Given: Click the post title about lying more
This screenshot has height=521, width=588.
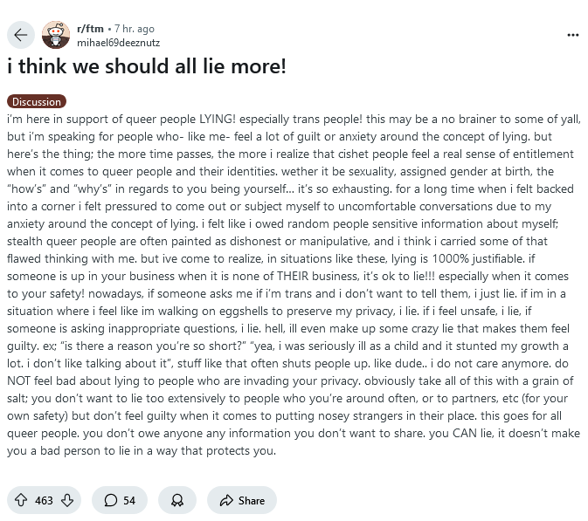Looking at the screenshot, I should (x=147, y=67).
